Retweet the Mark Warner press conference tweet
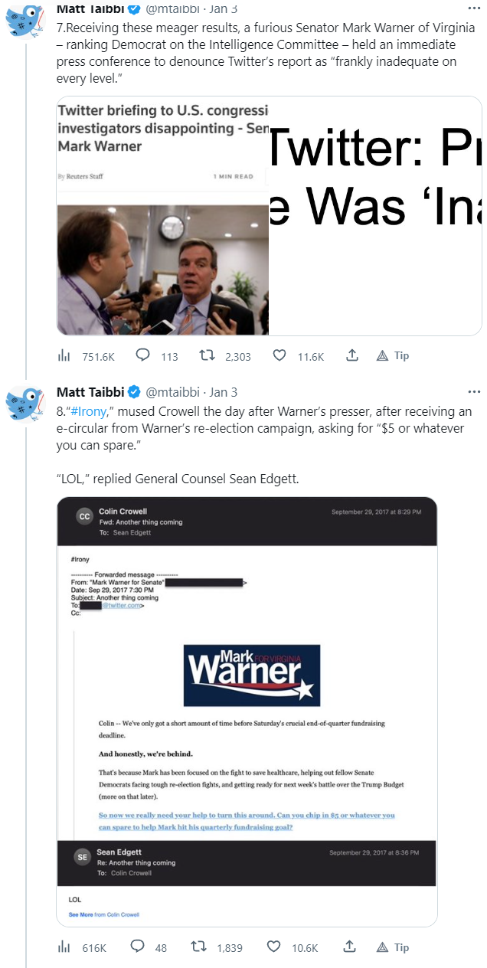The height and width of the screenshot is (968, 487). [x=207, y=355]
